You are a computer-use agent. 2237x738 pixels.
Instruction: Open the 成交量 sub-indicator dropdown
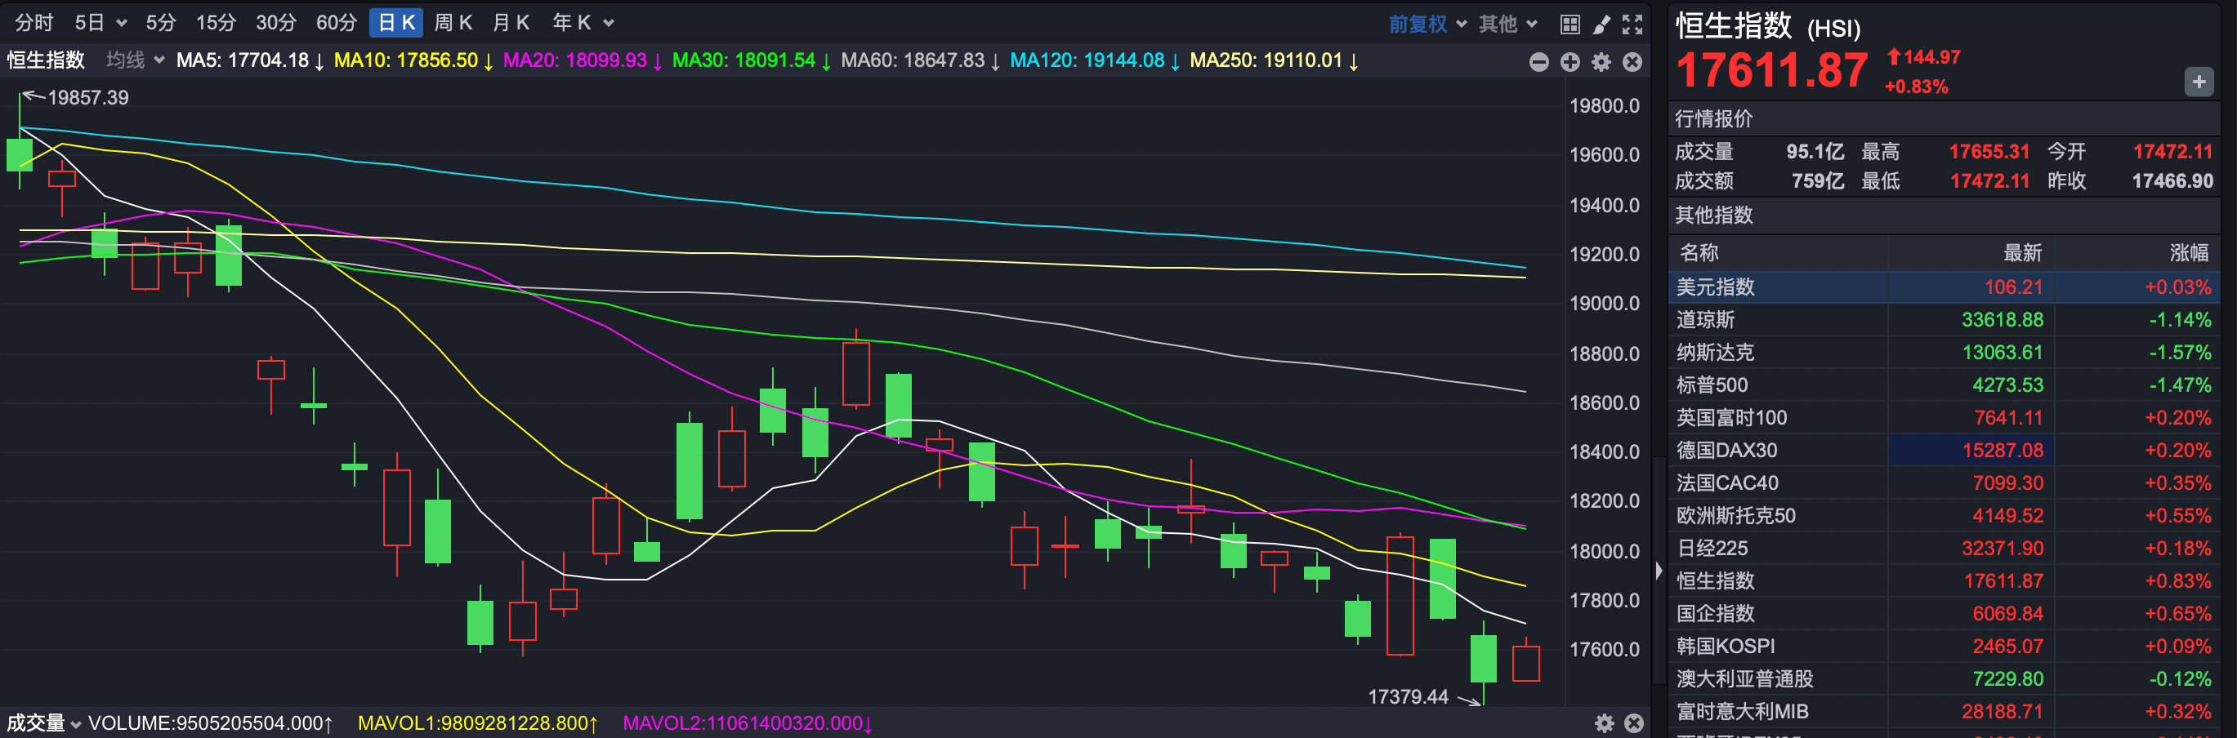click(43, 723)
